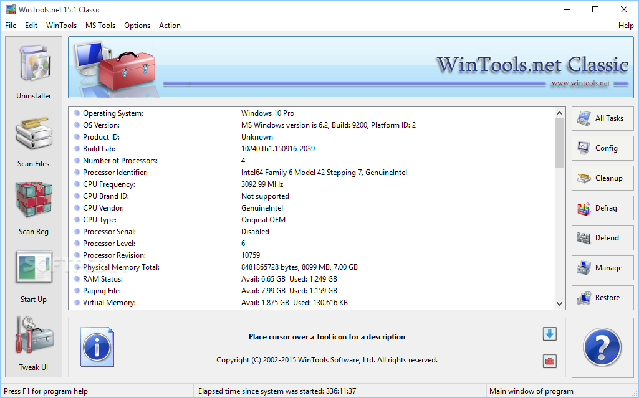Click the system info scroll down arrow
Screen dimensions: 639x398
pyautogui.click(x=560, y=303)
